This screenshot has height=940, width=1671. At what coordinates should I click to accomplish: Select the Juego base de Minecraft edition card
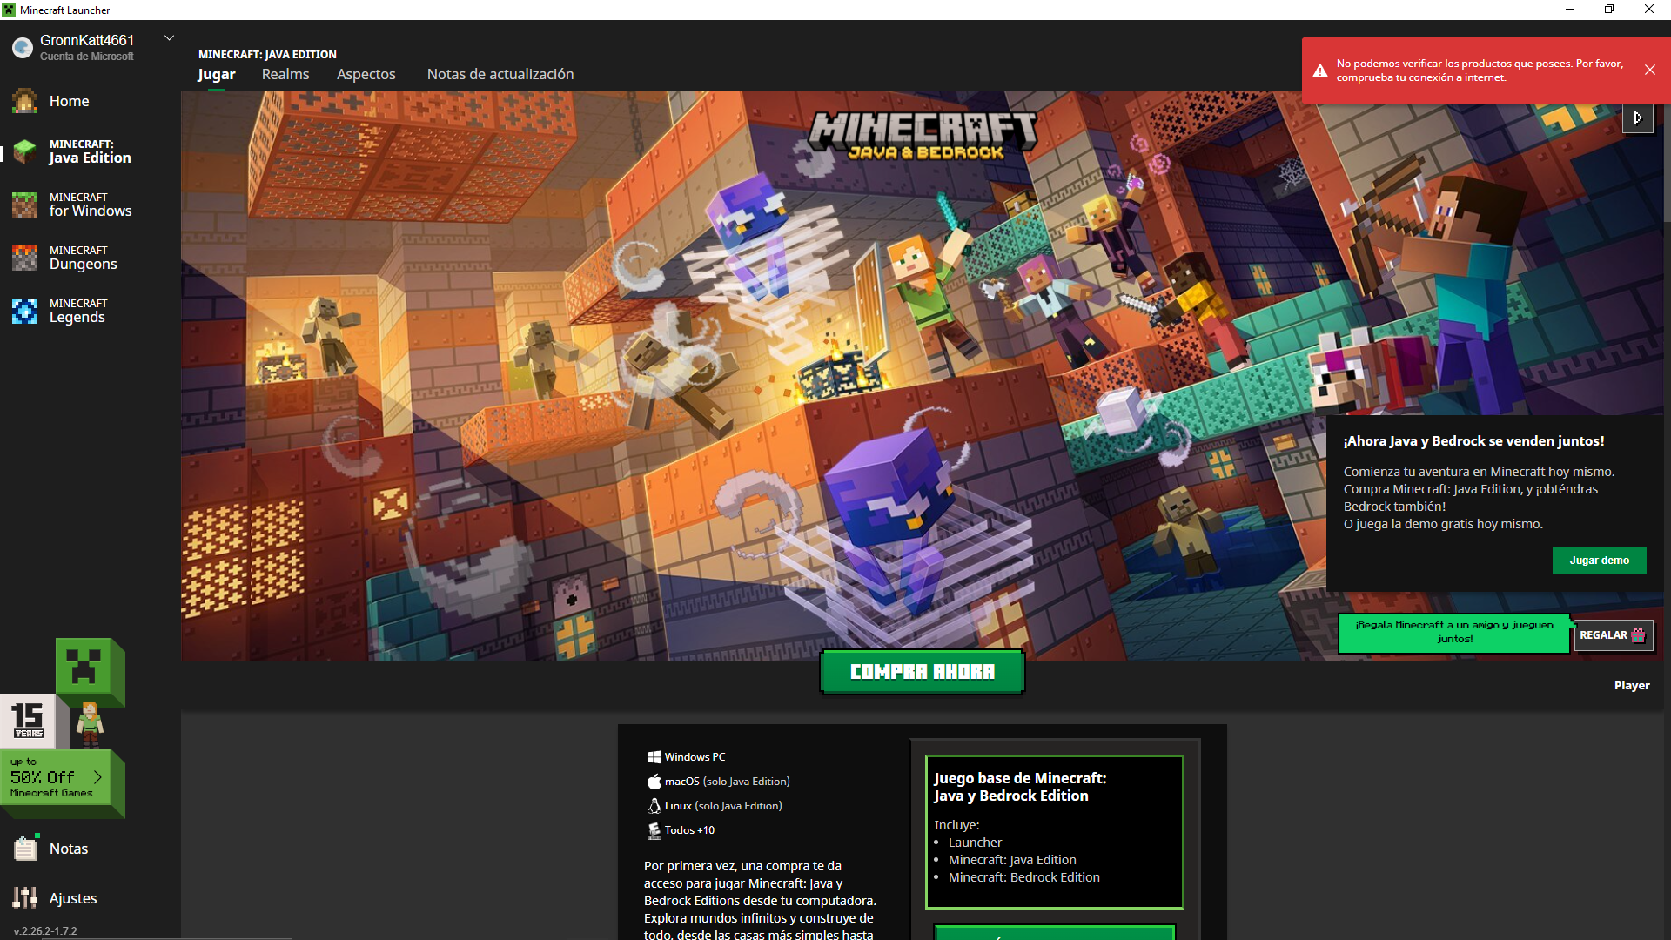1054,831
